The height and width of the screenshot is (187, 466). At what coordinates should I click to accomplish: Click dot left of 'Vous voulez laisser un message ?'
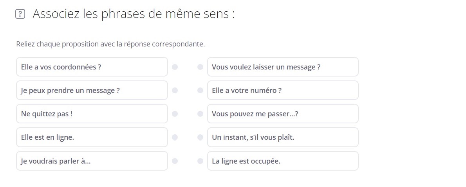pyautogui.click(x=200, y=67)
